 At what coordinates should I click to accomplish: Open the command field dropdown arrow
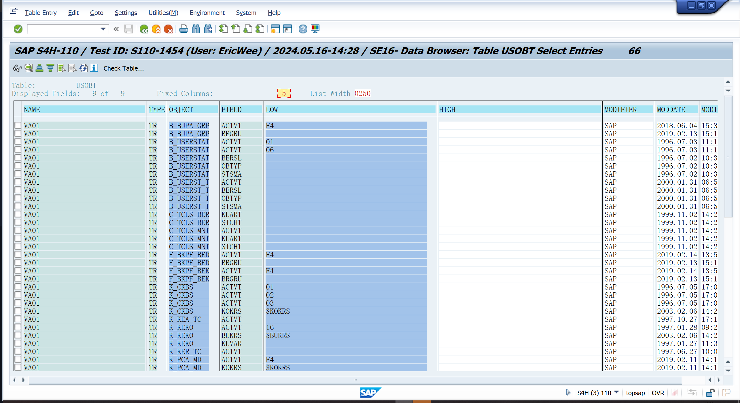point(103,29)
